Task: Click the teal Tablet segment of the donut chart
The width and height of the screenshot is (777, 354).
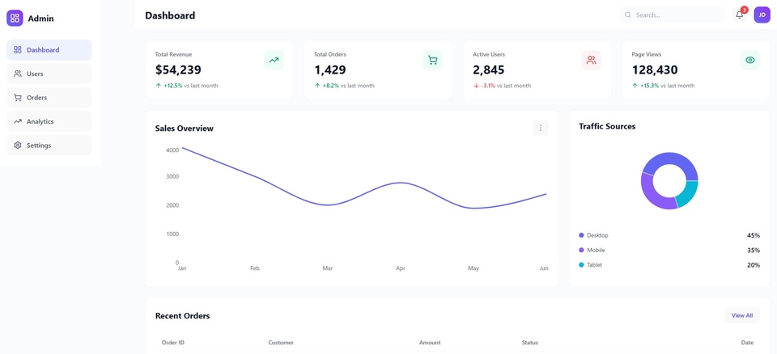Action: coord(688,192)
